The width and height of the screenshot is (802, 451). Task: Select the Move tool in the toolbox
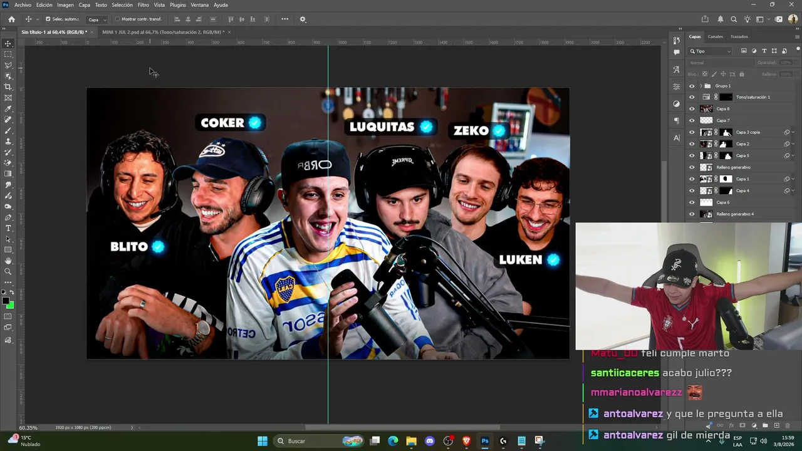pos(8,44)
